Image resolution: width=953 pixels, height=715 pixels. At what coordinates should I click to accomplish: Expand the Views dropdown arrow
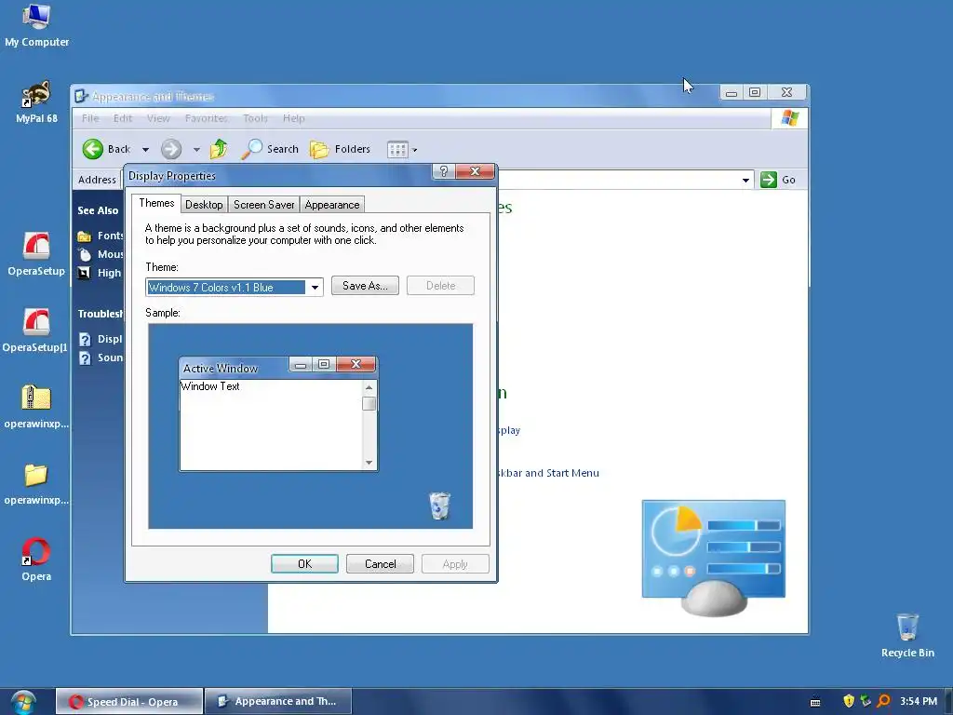coord(414,150)
